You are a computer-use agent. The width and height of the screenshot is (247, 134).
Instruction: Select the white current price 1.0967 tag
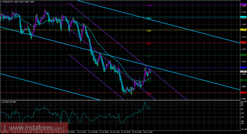pyautogui.click(x=243, y=72)
